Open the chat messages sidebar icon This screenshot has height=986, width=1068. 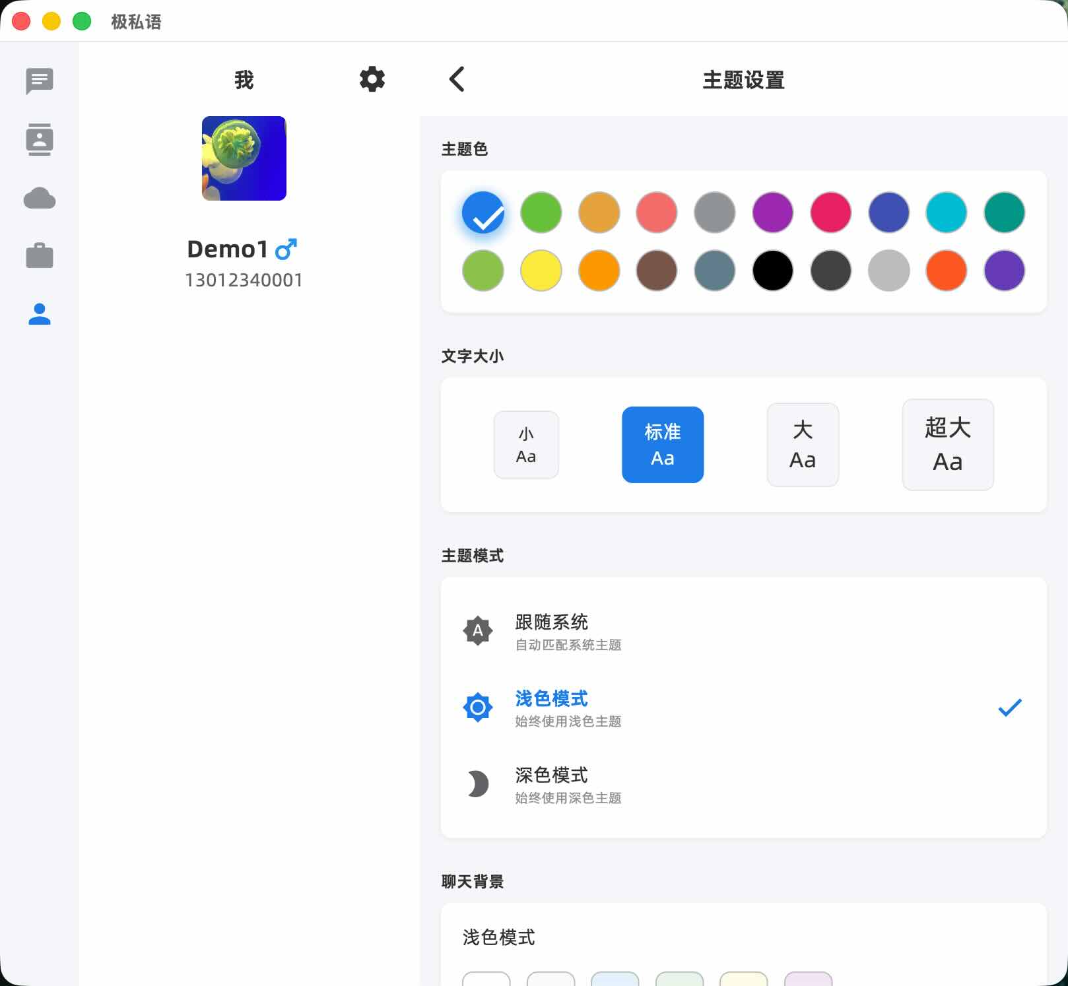click(40, 81)
